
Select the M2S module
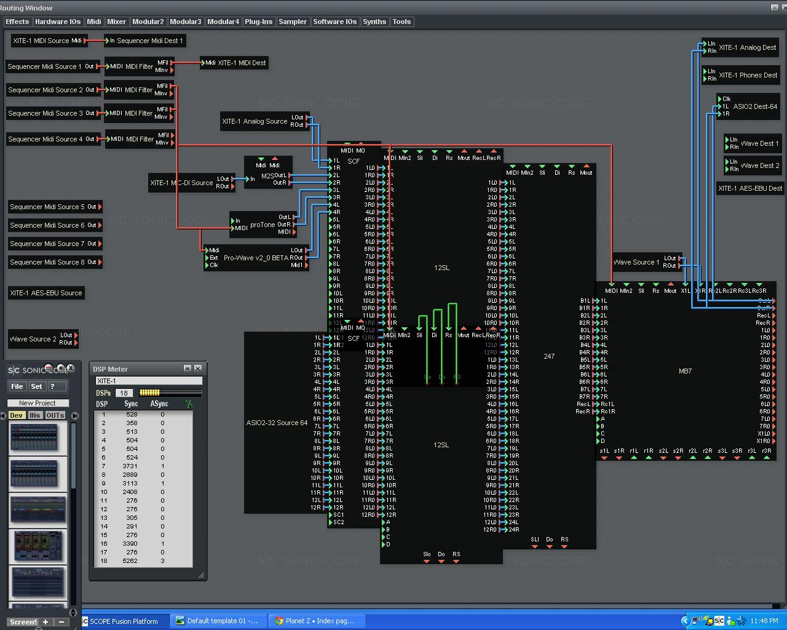(x=269, y=173)
